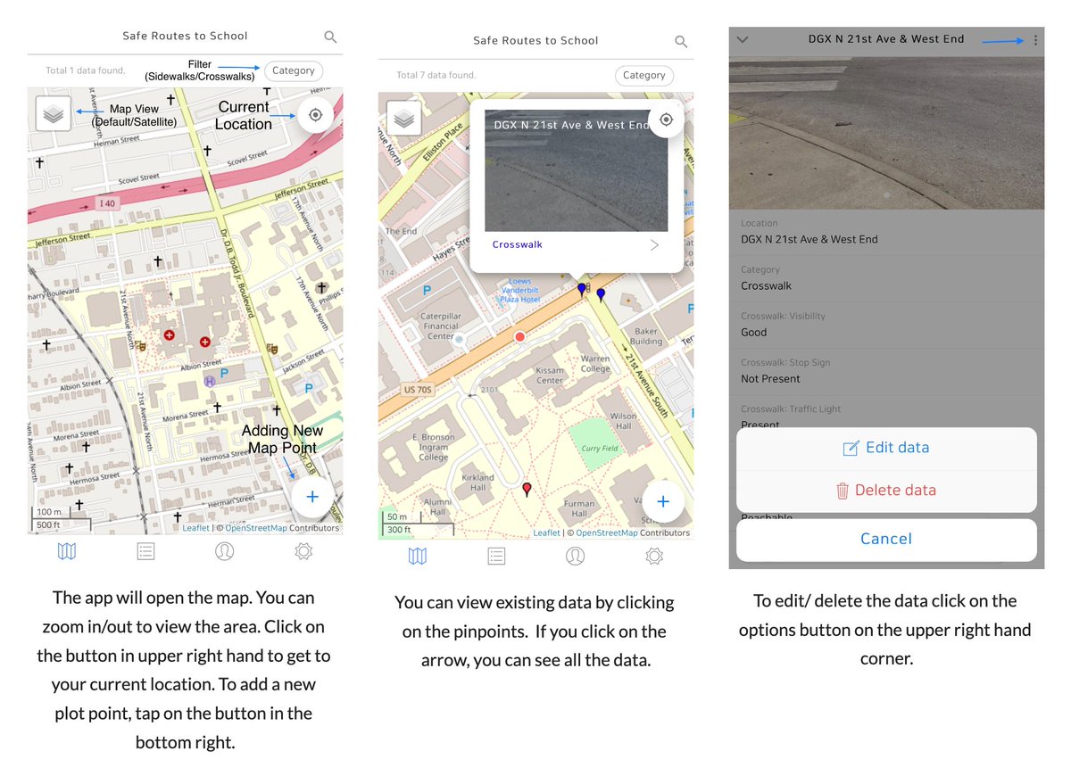Switch map layers in the first screen
1071x784 pixels.
tap(54, 113)
